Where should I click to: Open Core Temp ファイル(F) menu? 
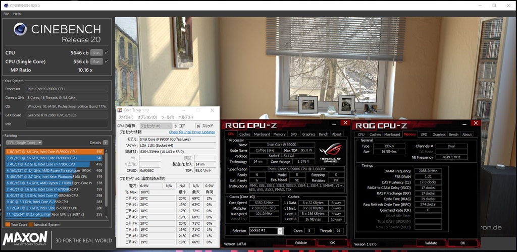[x=126, y=117]
